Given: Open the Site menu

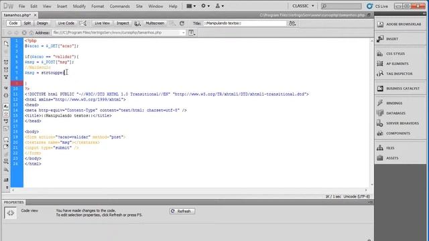Looking at the screenshot, I should point(139,6).
